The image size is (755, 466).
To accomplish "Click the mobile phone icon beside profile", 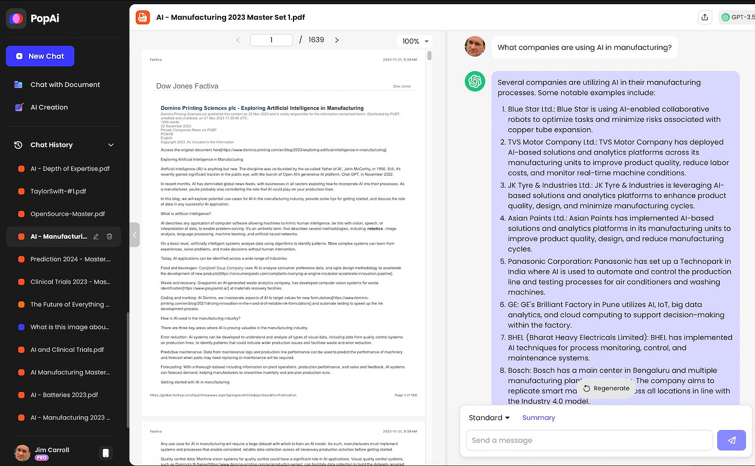I will coord(106,453).
